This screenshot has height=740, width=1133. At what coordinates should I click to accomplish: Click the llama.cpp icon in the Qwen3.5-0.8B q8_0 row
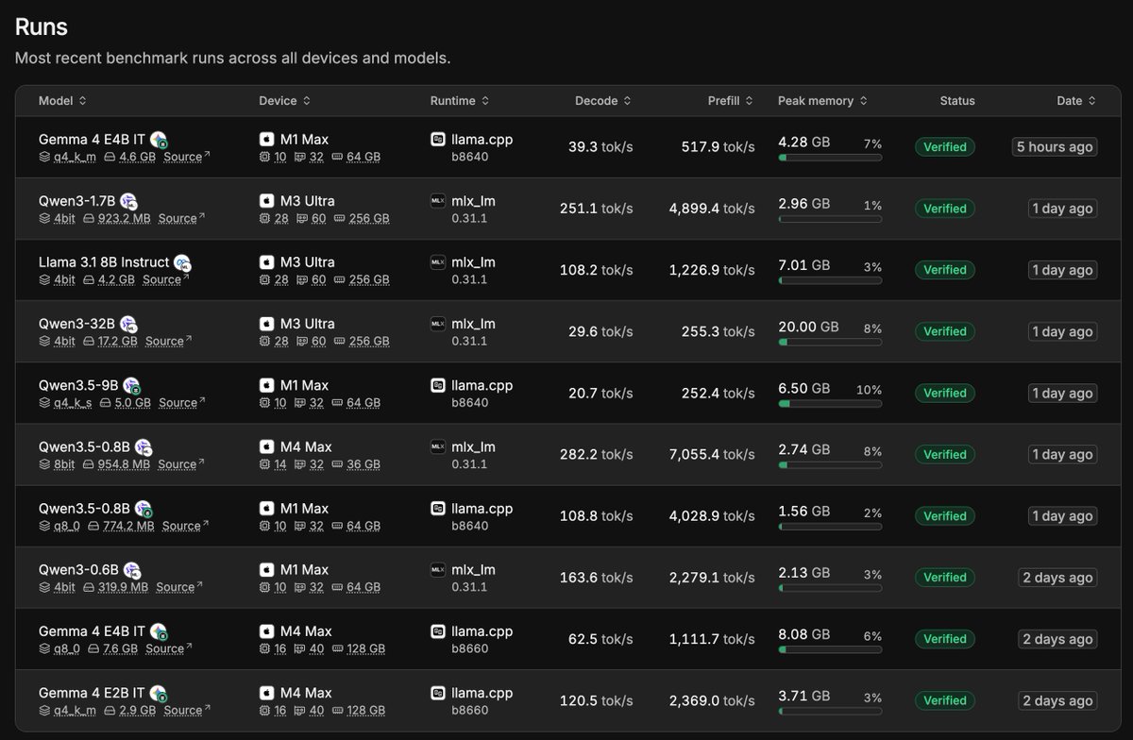tap(438, 509)
